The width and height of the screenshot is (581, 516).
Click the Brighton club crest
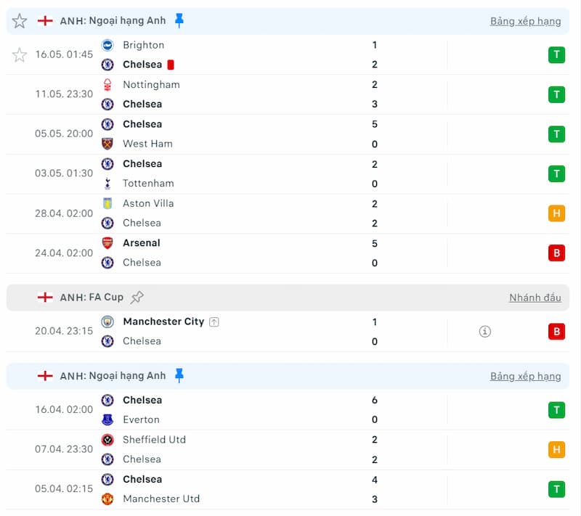[107, 45]
